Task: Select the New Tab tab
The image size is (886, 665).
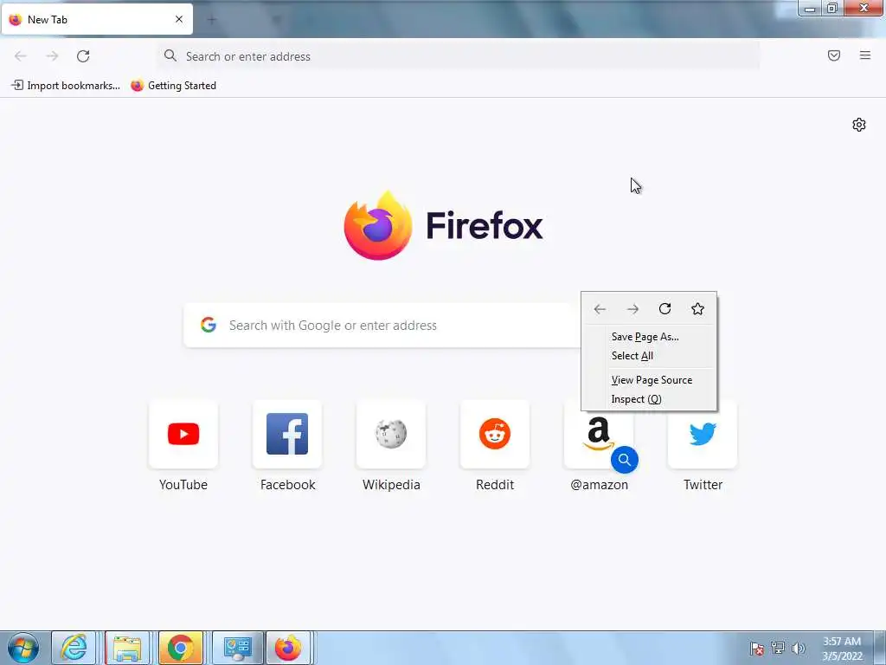Action: (97, 19)
